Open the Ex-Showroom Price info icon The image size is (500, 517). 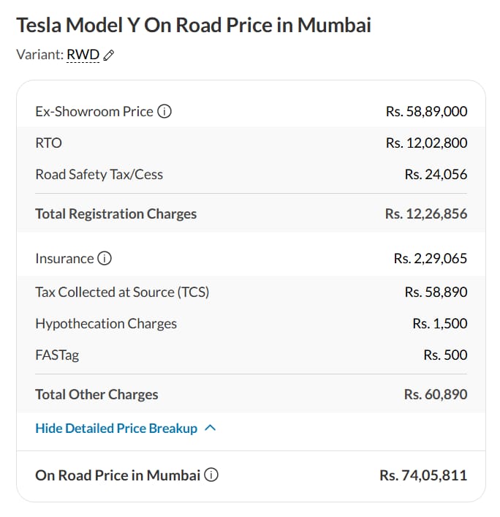pos(164,112)
